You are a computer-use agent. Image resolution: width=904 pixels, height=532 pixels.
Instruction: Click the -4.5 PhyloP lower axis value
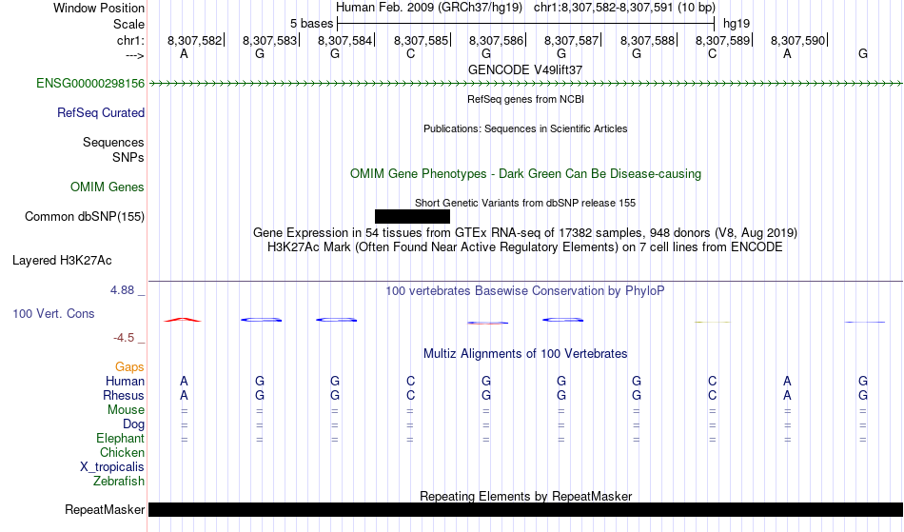(x=124, y=338)
